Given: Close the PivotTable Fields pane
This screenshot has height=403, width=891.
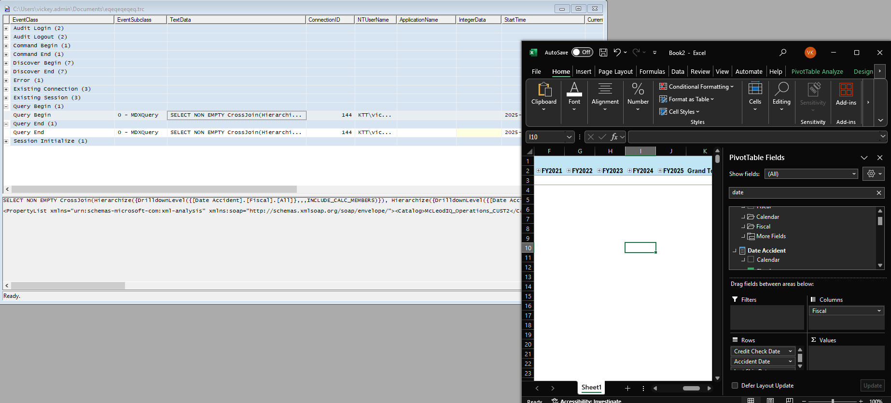Looking at the screenshot, I should (x=880, y=158).
